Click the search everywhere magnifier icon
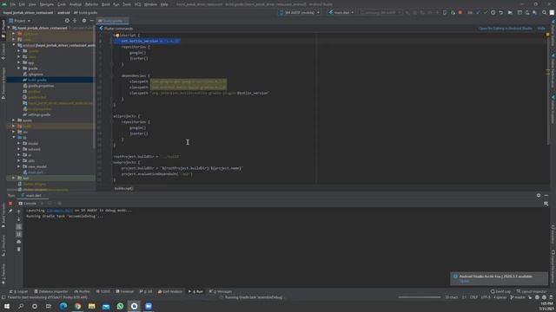The width and height of the screenshot is (556, 312). pos(544,12)
